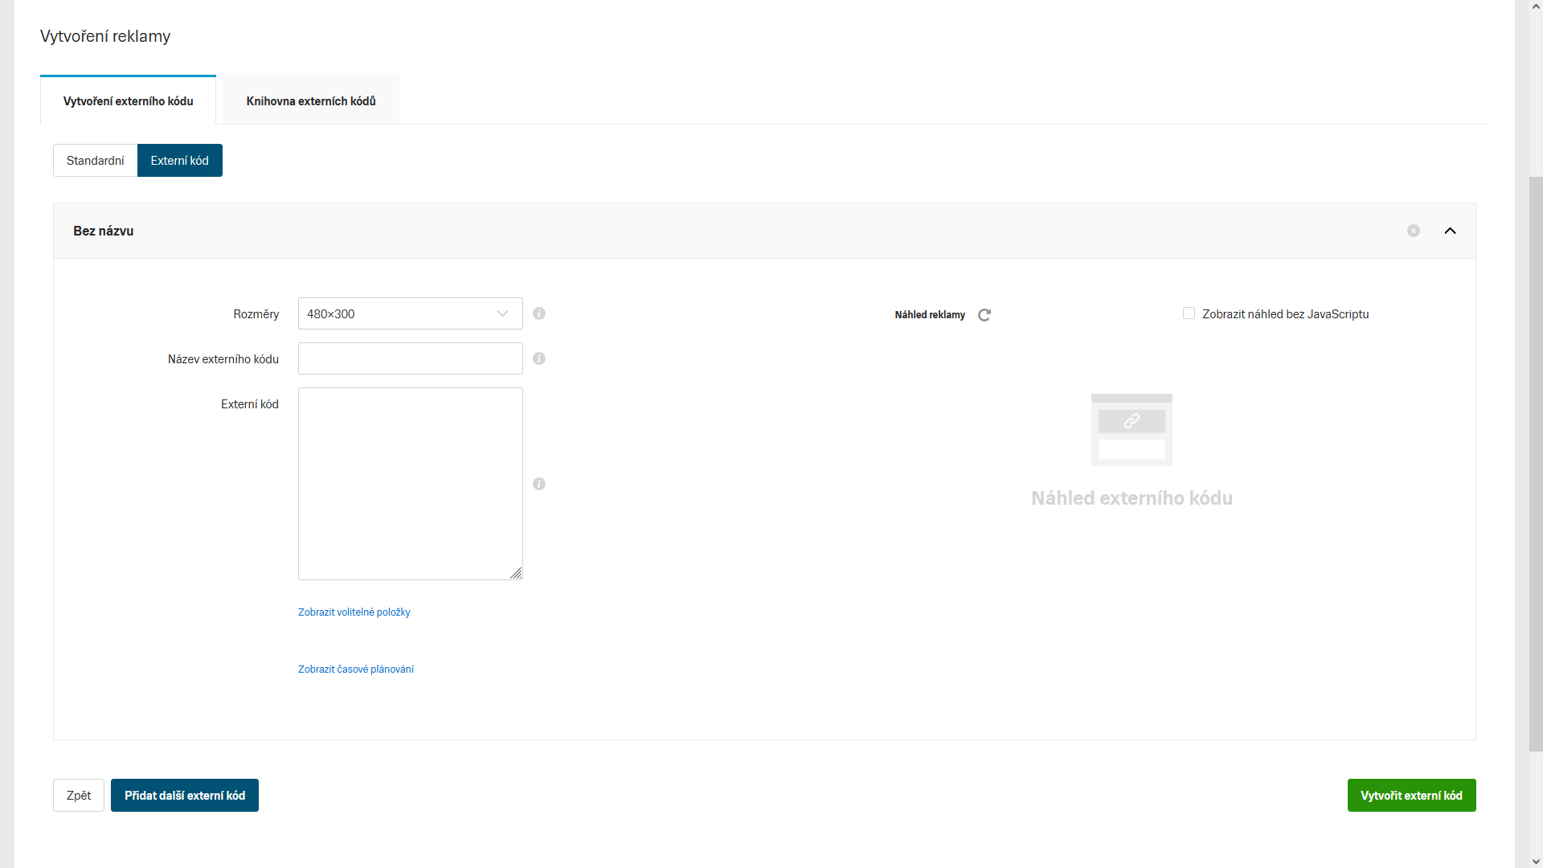Select the Standardní mode toggle
1543x868 pixels.
click(95, 161)
